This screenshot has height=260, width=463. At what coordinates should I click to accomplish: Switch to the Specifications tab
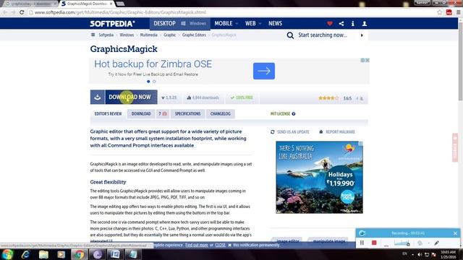pos(187,114)
